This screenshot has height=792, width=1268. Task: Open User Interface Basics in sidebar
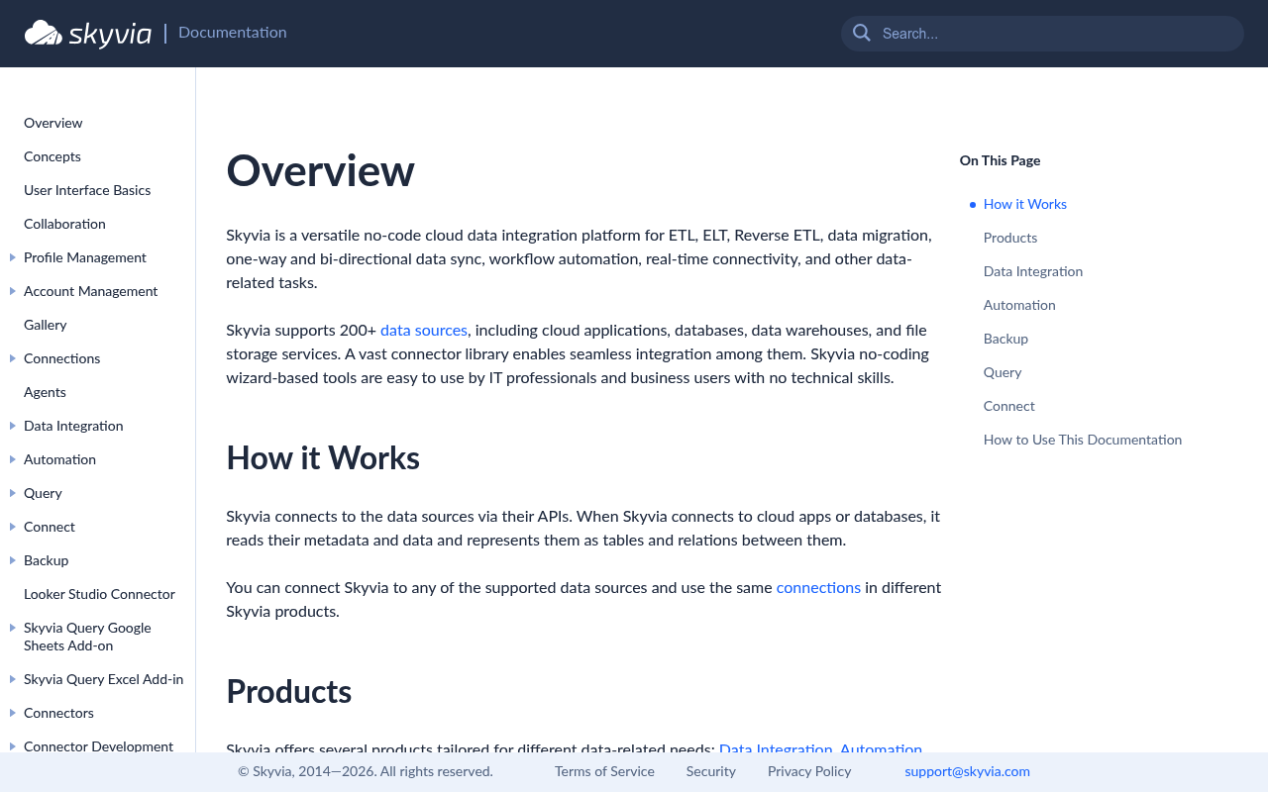point(87,190)
